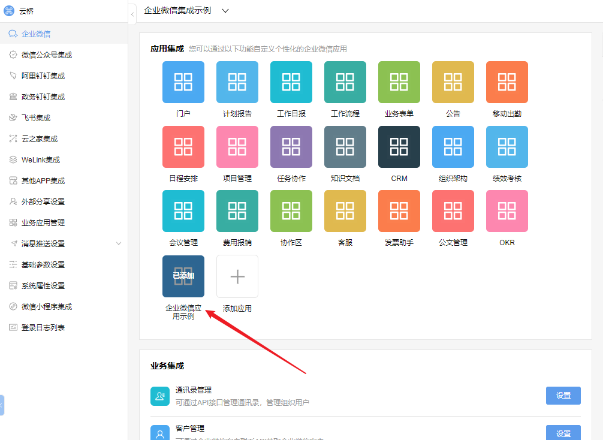Open the CRM app tile
Image resolution: width=603 pixels, height=440 pixels.
click(399, 146)
